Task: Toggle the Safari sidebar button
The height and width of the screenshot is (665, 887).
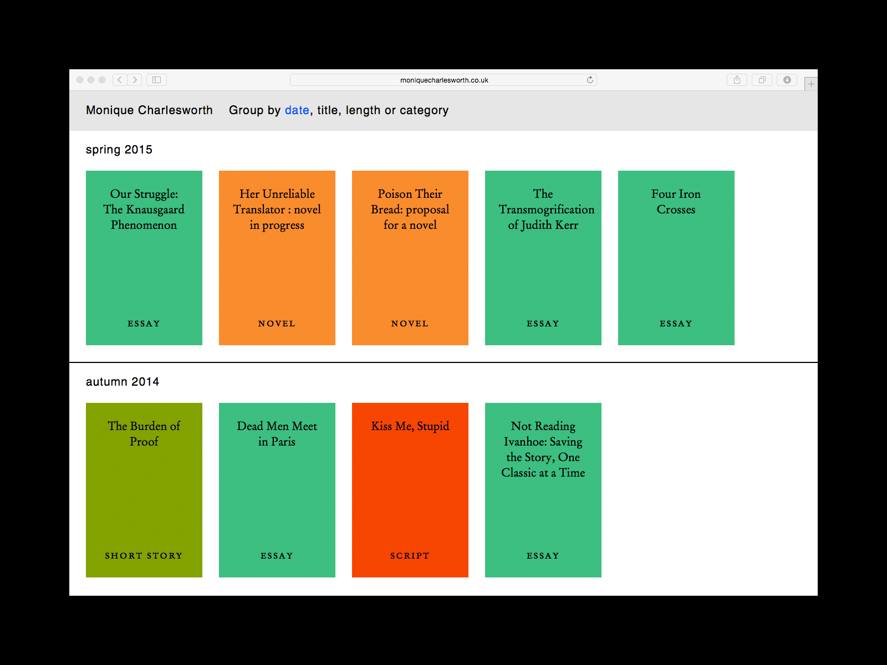Action: (x=157, y=80)
